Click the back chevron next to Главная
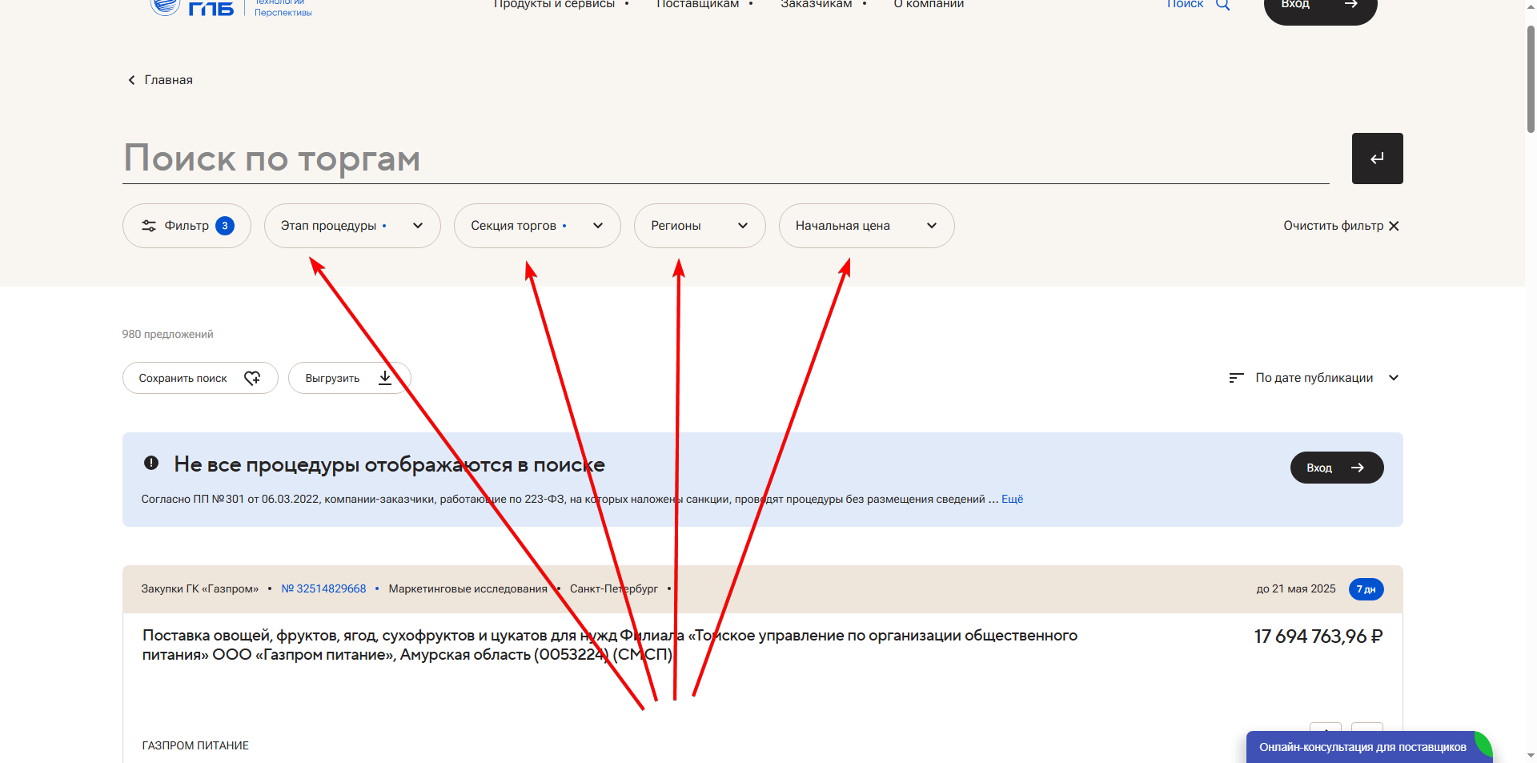1537x763 pixels. pyautogui.click(x=131, y=80)
